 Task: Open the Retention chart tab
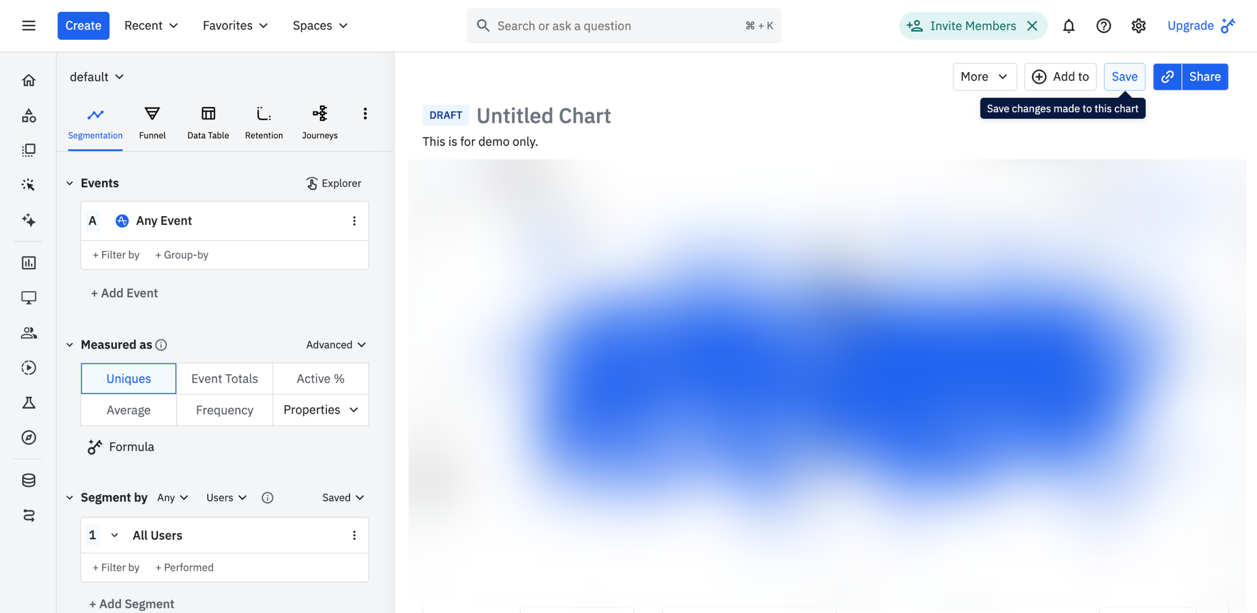[264, 122]
